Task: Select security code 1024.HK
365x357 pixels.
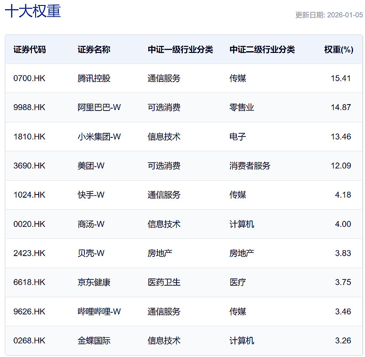Action: point(29,195)
